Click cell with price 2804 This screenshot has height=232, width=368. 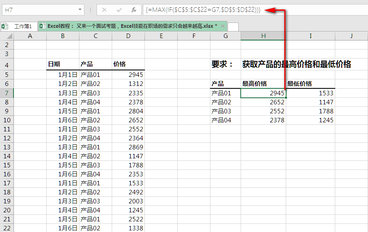[129, 111]
